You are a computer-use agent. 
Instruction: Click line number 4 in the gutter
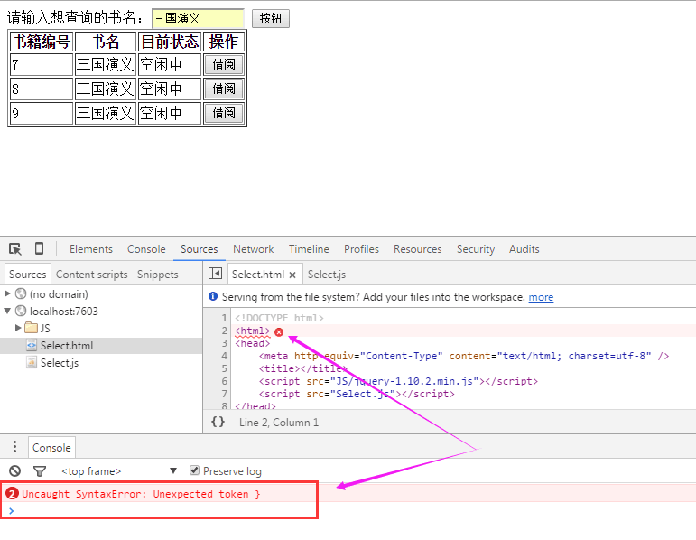(x=224, y=356)
